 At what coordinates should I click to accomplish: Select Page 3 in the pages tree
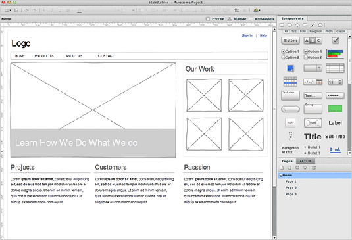coord(291,194)
